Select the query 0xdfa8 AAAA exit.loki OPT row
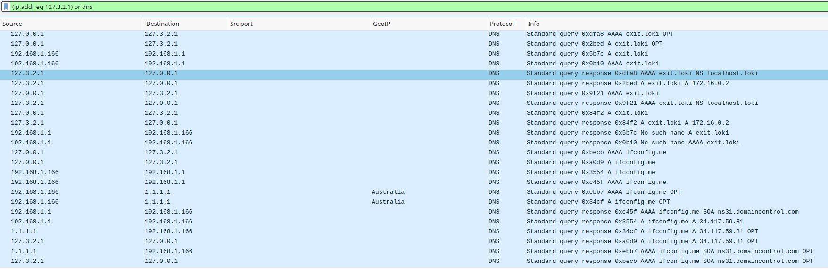The height and width of the screenshot is (270, 828). pyautogui.click(x=414, y=34)
